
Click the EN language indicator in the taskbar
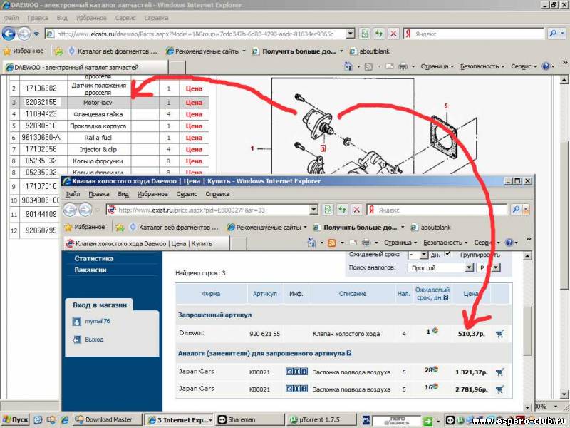366,420
